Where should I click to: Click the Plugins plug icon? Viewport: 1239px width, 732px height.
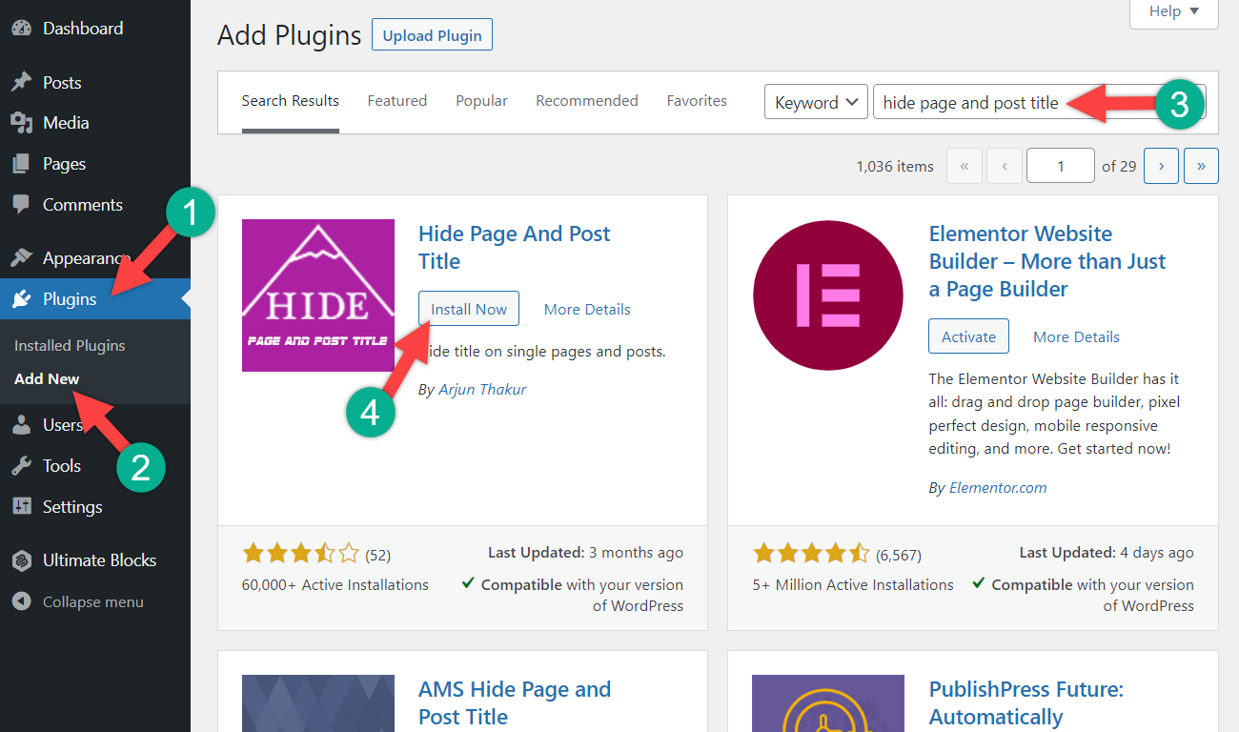pyautogui.click(x=21, y=299)
